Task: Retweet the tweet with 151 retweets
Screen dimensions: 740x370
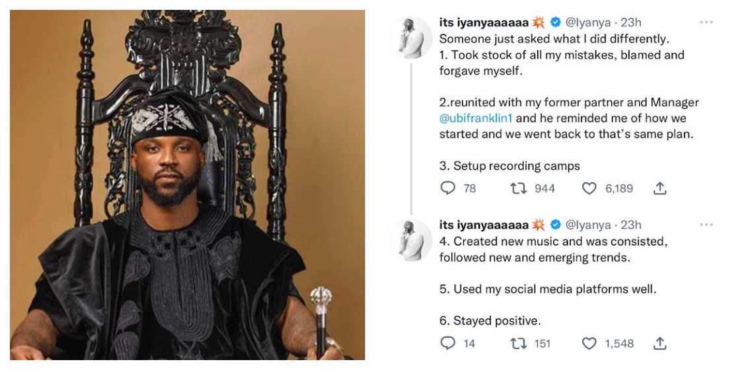Action: pos(519,344)
